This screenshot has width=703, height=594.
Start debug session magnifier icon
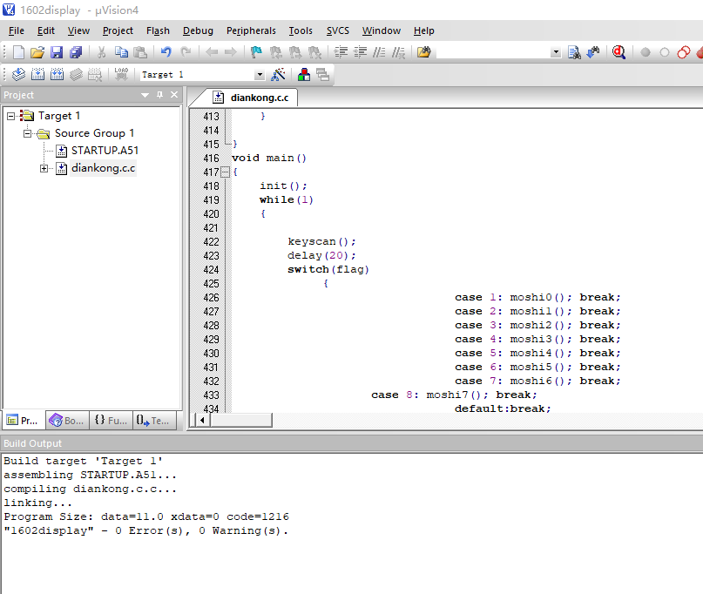619,52
